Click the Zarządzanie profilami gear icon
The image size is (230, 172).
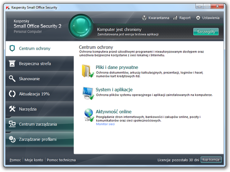click(12, 139)
